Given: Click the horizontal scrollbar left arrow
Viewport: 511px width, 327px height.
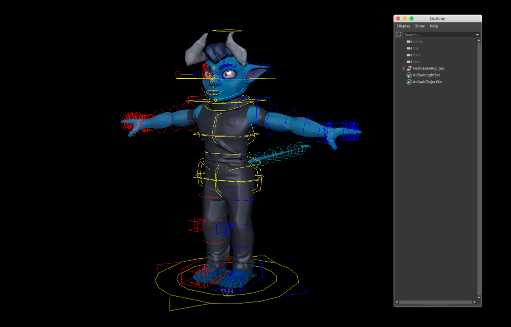Looking at the screenshot, I should point(398,302).
